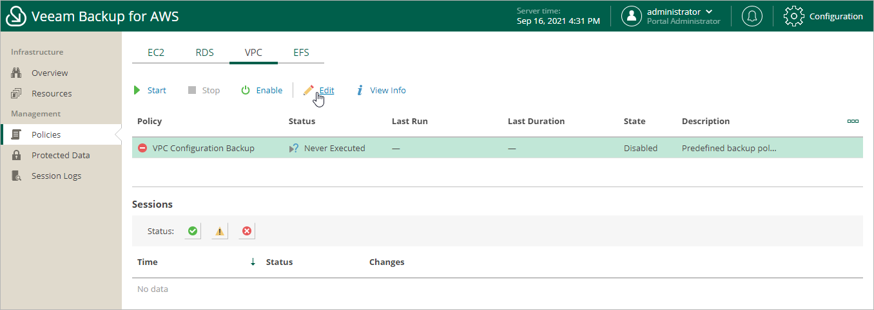This screenshot has width=874, height=310.
Task: Open column chooser three-dots icon
Action: point(853,121)
